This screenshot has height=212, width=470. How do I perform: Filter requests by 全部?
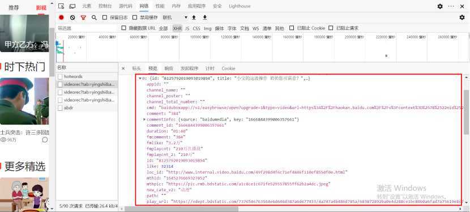[163, 28]
